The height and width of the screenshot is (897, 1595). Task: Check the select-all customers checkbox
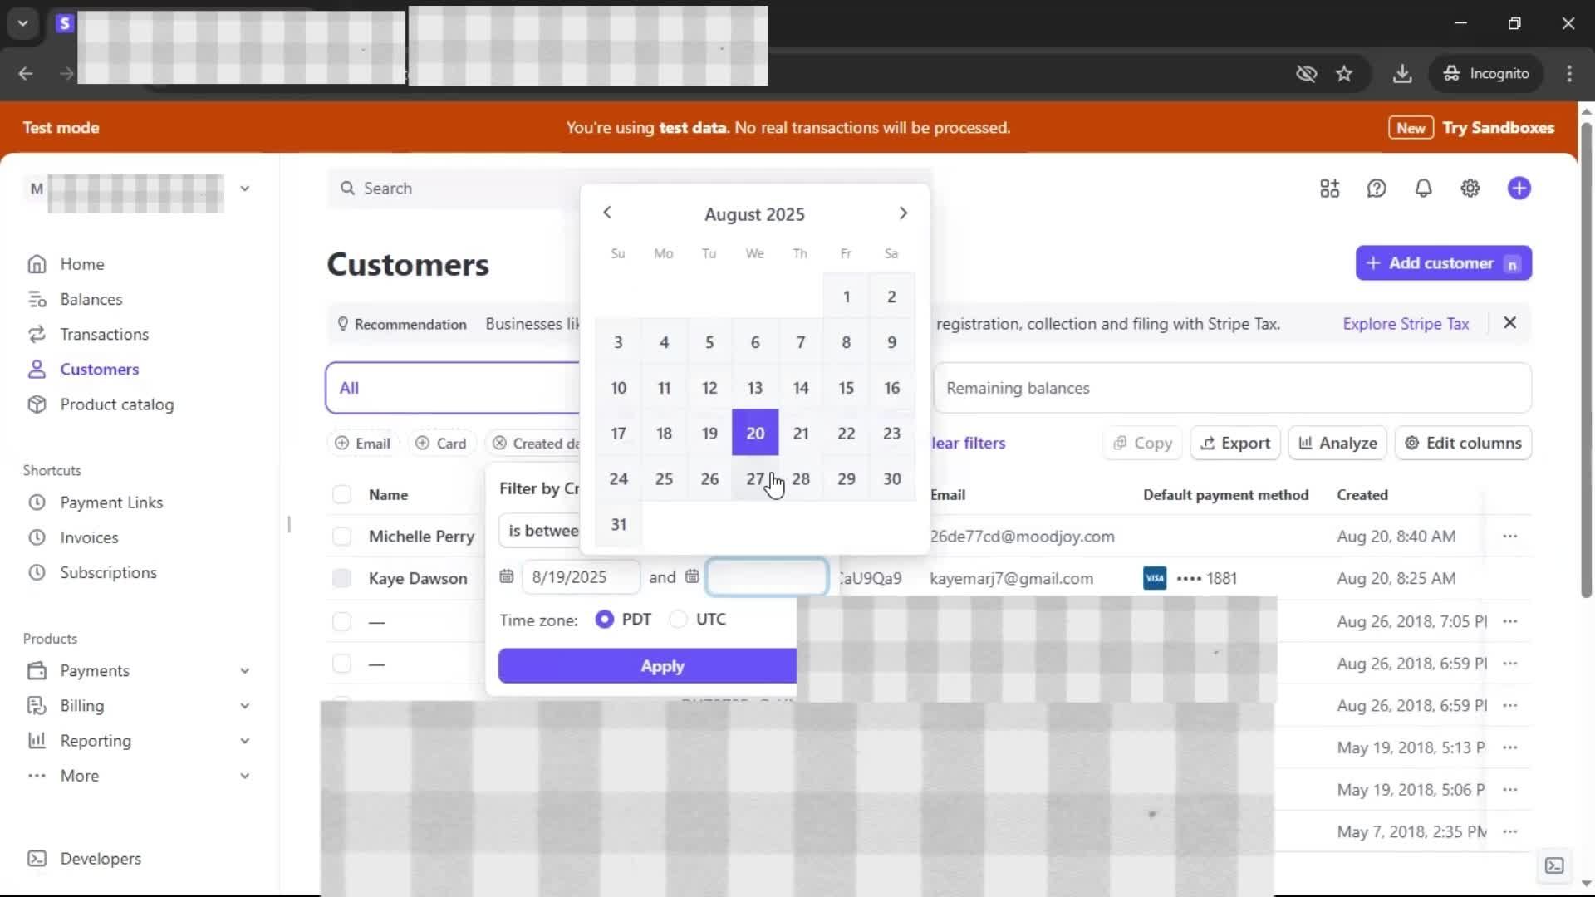[x=341, y=495]
